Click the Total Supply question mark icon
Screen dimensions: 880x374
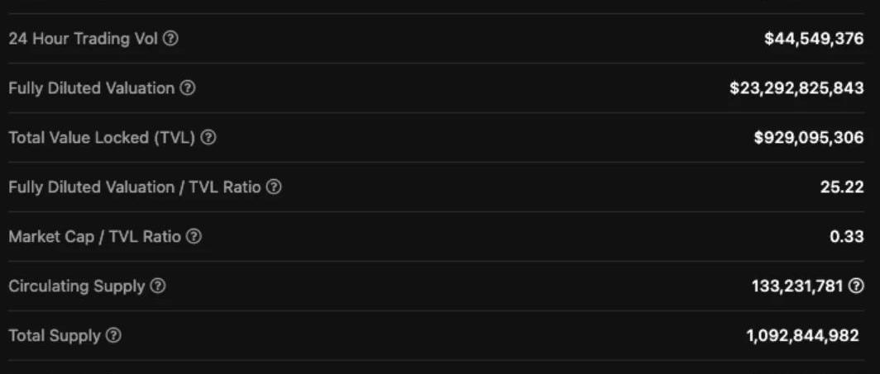click(x=114, y=336)
